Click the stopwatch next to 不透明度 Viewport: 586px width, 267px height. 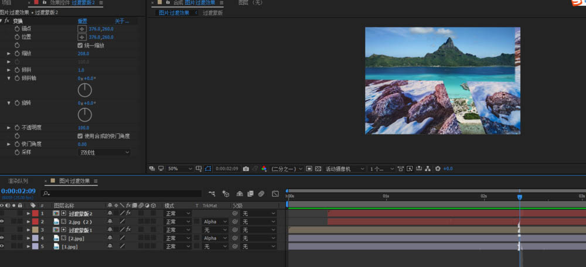(x=16, y=128)
